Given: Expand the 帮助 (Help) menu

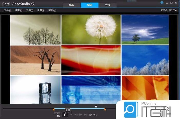Looking at the screenshot, I should pyautogui.click(x=52, y=10).
